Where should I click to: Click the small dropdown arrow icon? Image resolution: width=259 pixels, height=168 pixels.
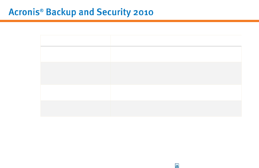[177, 166]
